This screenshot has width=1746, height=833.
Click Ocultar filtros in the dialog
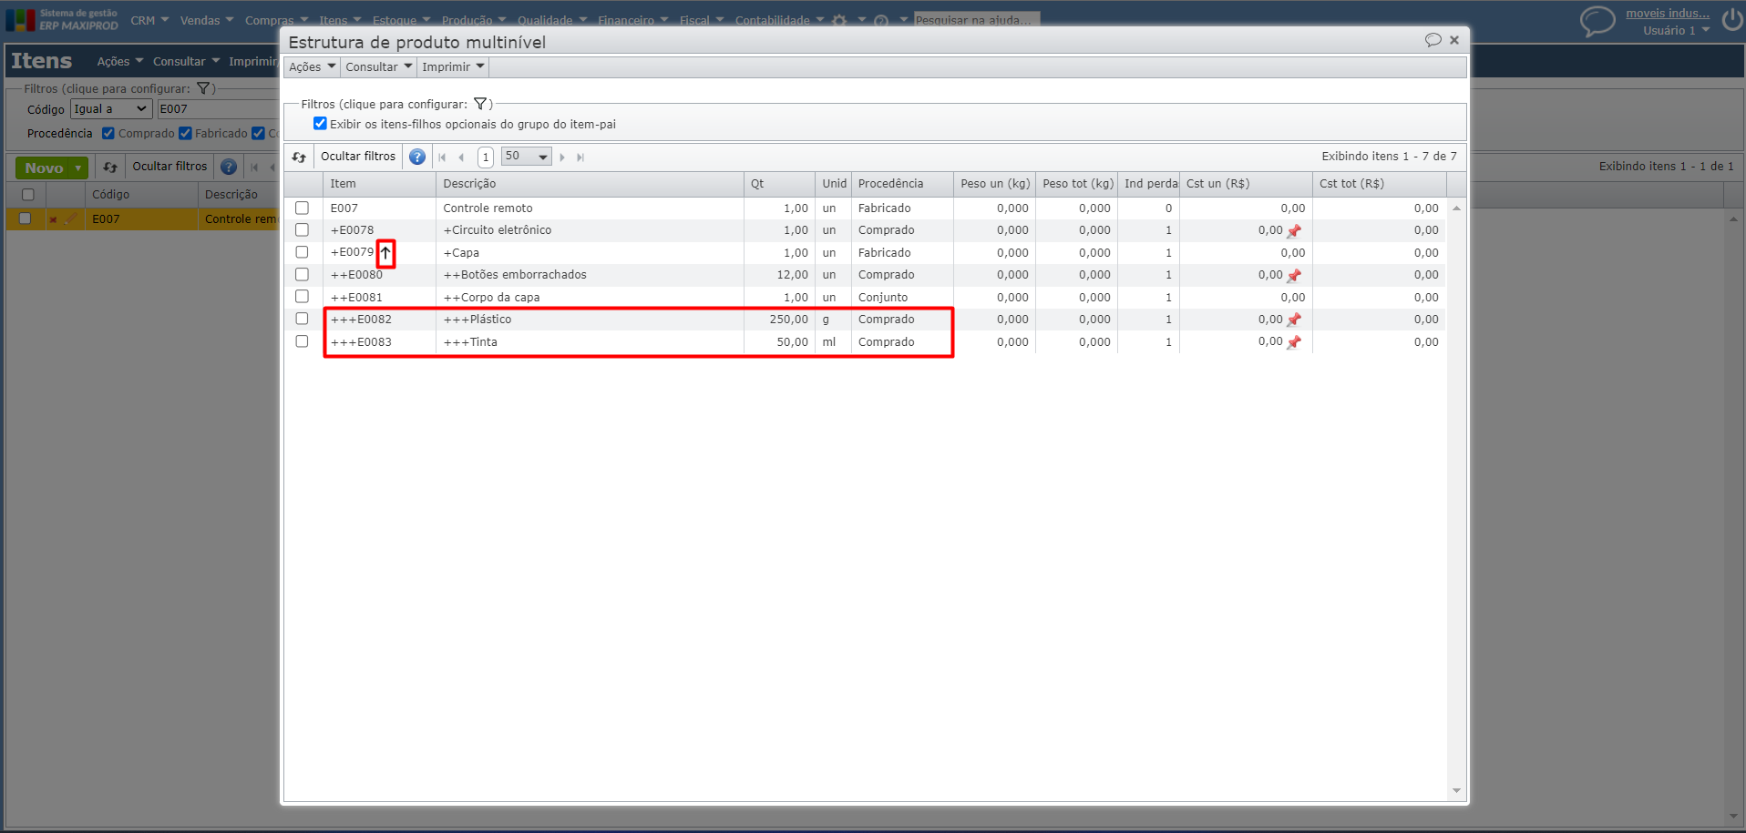[x=358, y=157]
